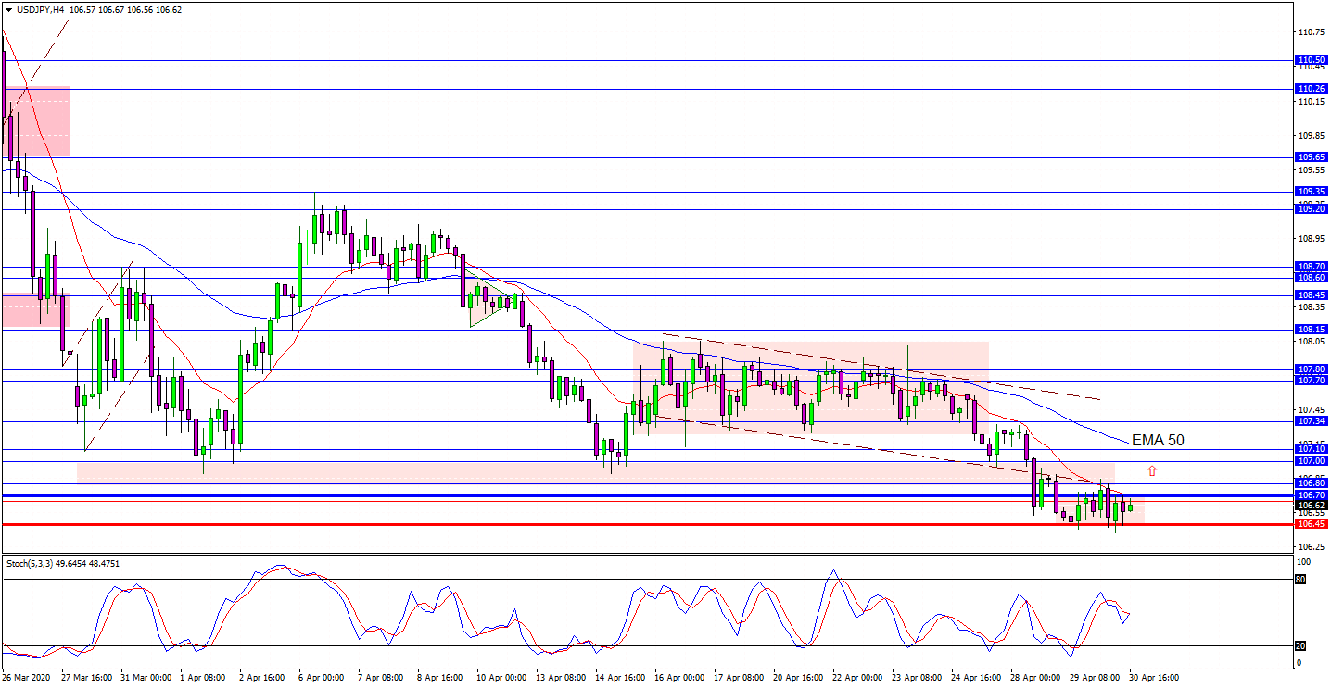Viewport: 1331px width, 688px height.
Task: Select the 106.80 price level label
Action: pos(1312,483)
